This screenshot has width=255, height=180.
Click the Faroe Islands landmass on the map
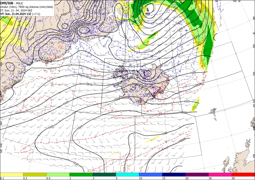coord(214,114)
